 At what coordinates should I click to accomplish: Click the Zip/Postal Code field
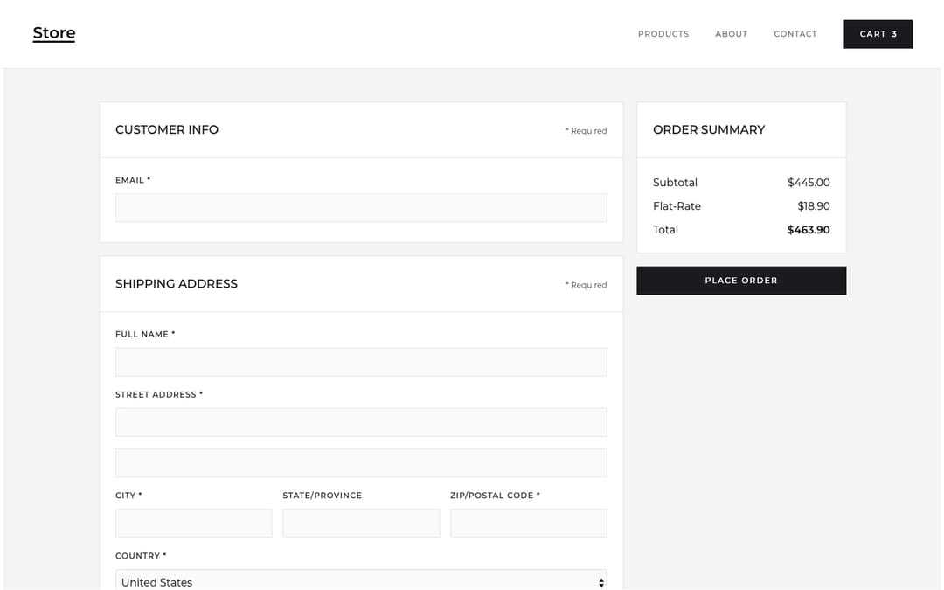tap(528, 523)
